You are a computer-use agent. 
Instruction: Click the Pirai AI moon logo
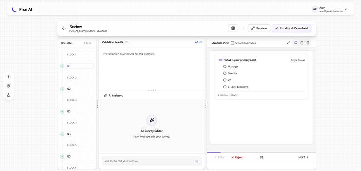pyautogui.click(x=14, y=9)
